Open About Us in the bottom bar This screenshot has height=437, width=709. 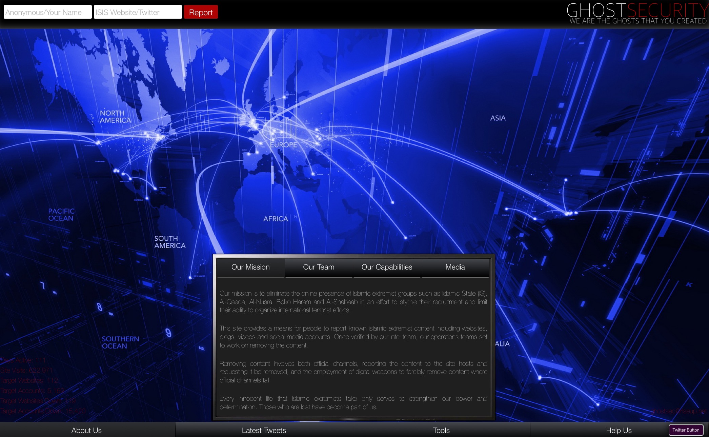(x=86, y=430)
